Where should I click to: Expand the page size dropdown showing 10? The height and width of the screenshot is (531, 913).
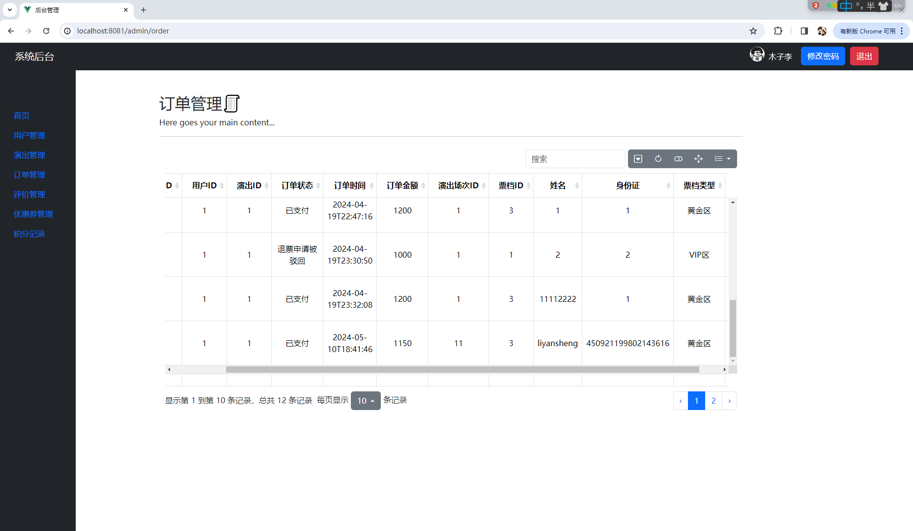coord(366,401)
